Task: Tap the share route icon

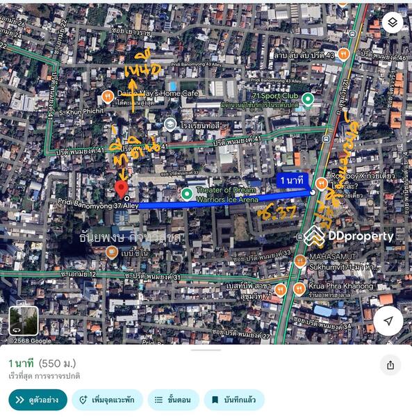Action: tap(390, 365)
